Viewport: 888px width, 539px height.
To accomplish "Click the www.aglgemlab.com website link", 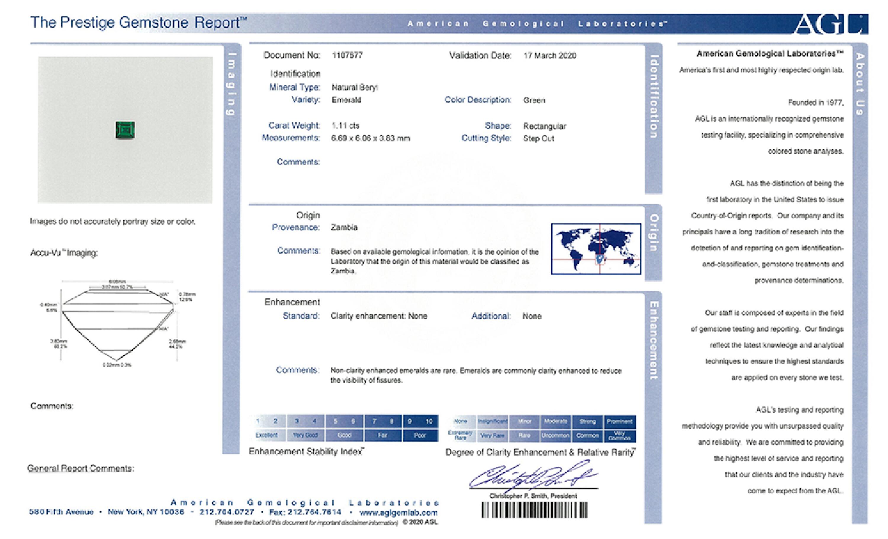I will pyautogui.click(x=399, y=512).
